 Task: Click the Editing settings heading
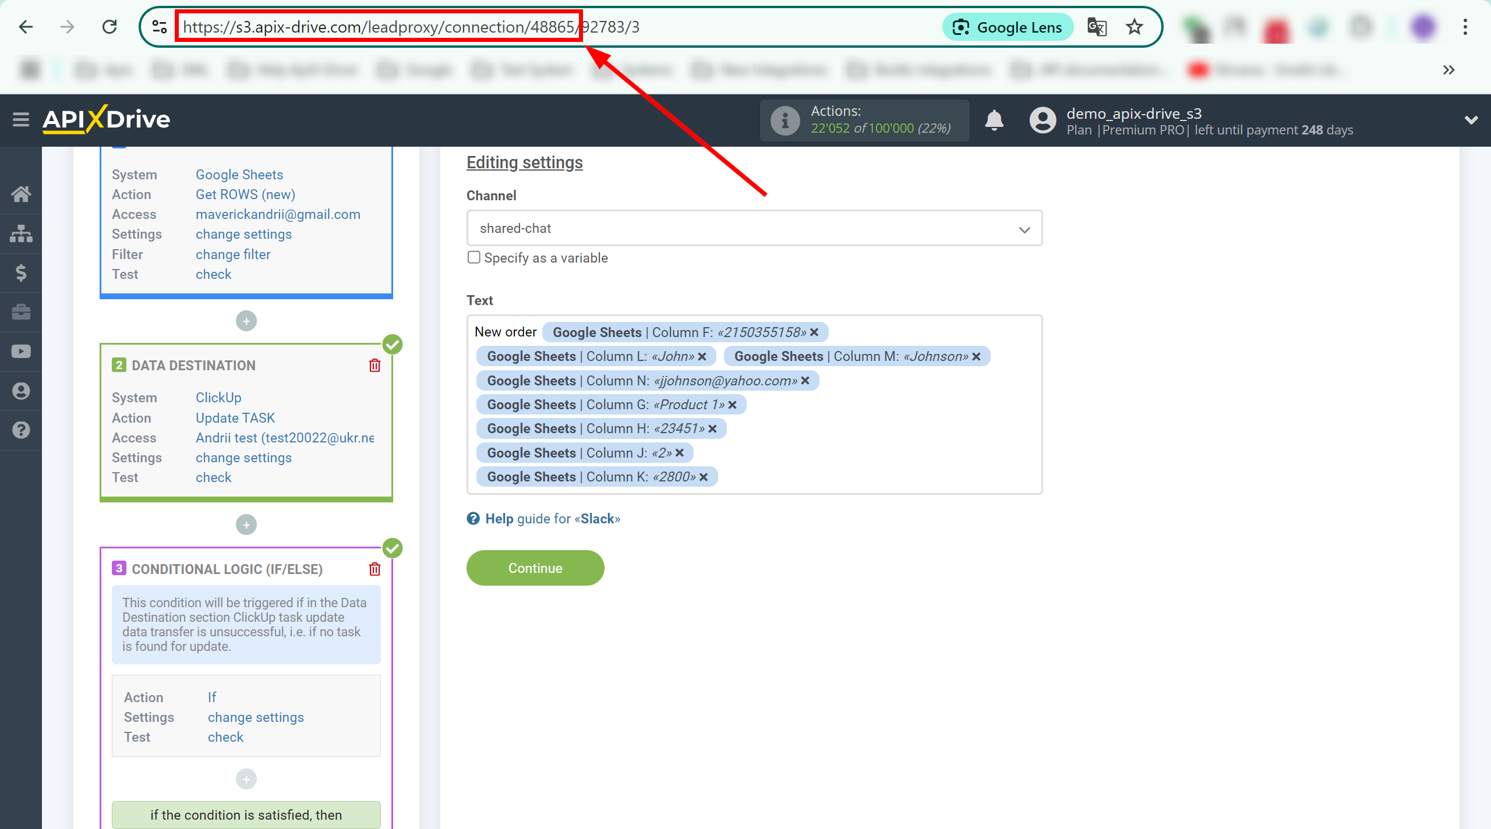click(524, 162)
